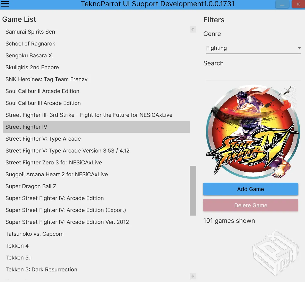Image resolution: width=305 pixels, height=282 pixels.
Task: Click the Search text field
Action: 253,76
